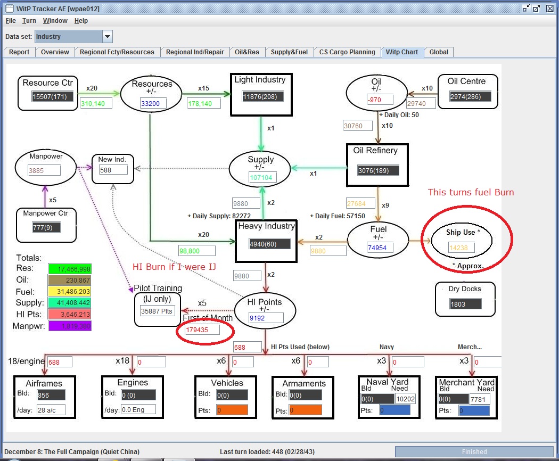Click the Resource Ctr value 15507(171)
Screen dimensions: 559x461
coord(52,97)
